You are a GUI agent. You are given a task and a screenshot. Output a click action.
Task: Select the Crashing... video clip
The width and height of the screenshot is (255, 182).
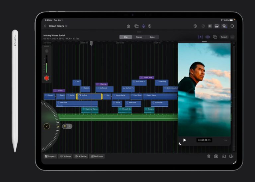tap(162, 83)
